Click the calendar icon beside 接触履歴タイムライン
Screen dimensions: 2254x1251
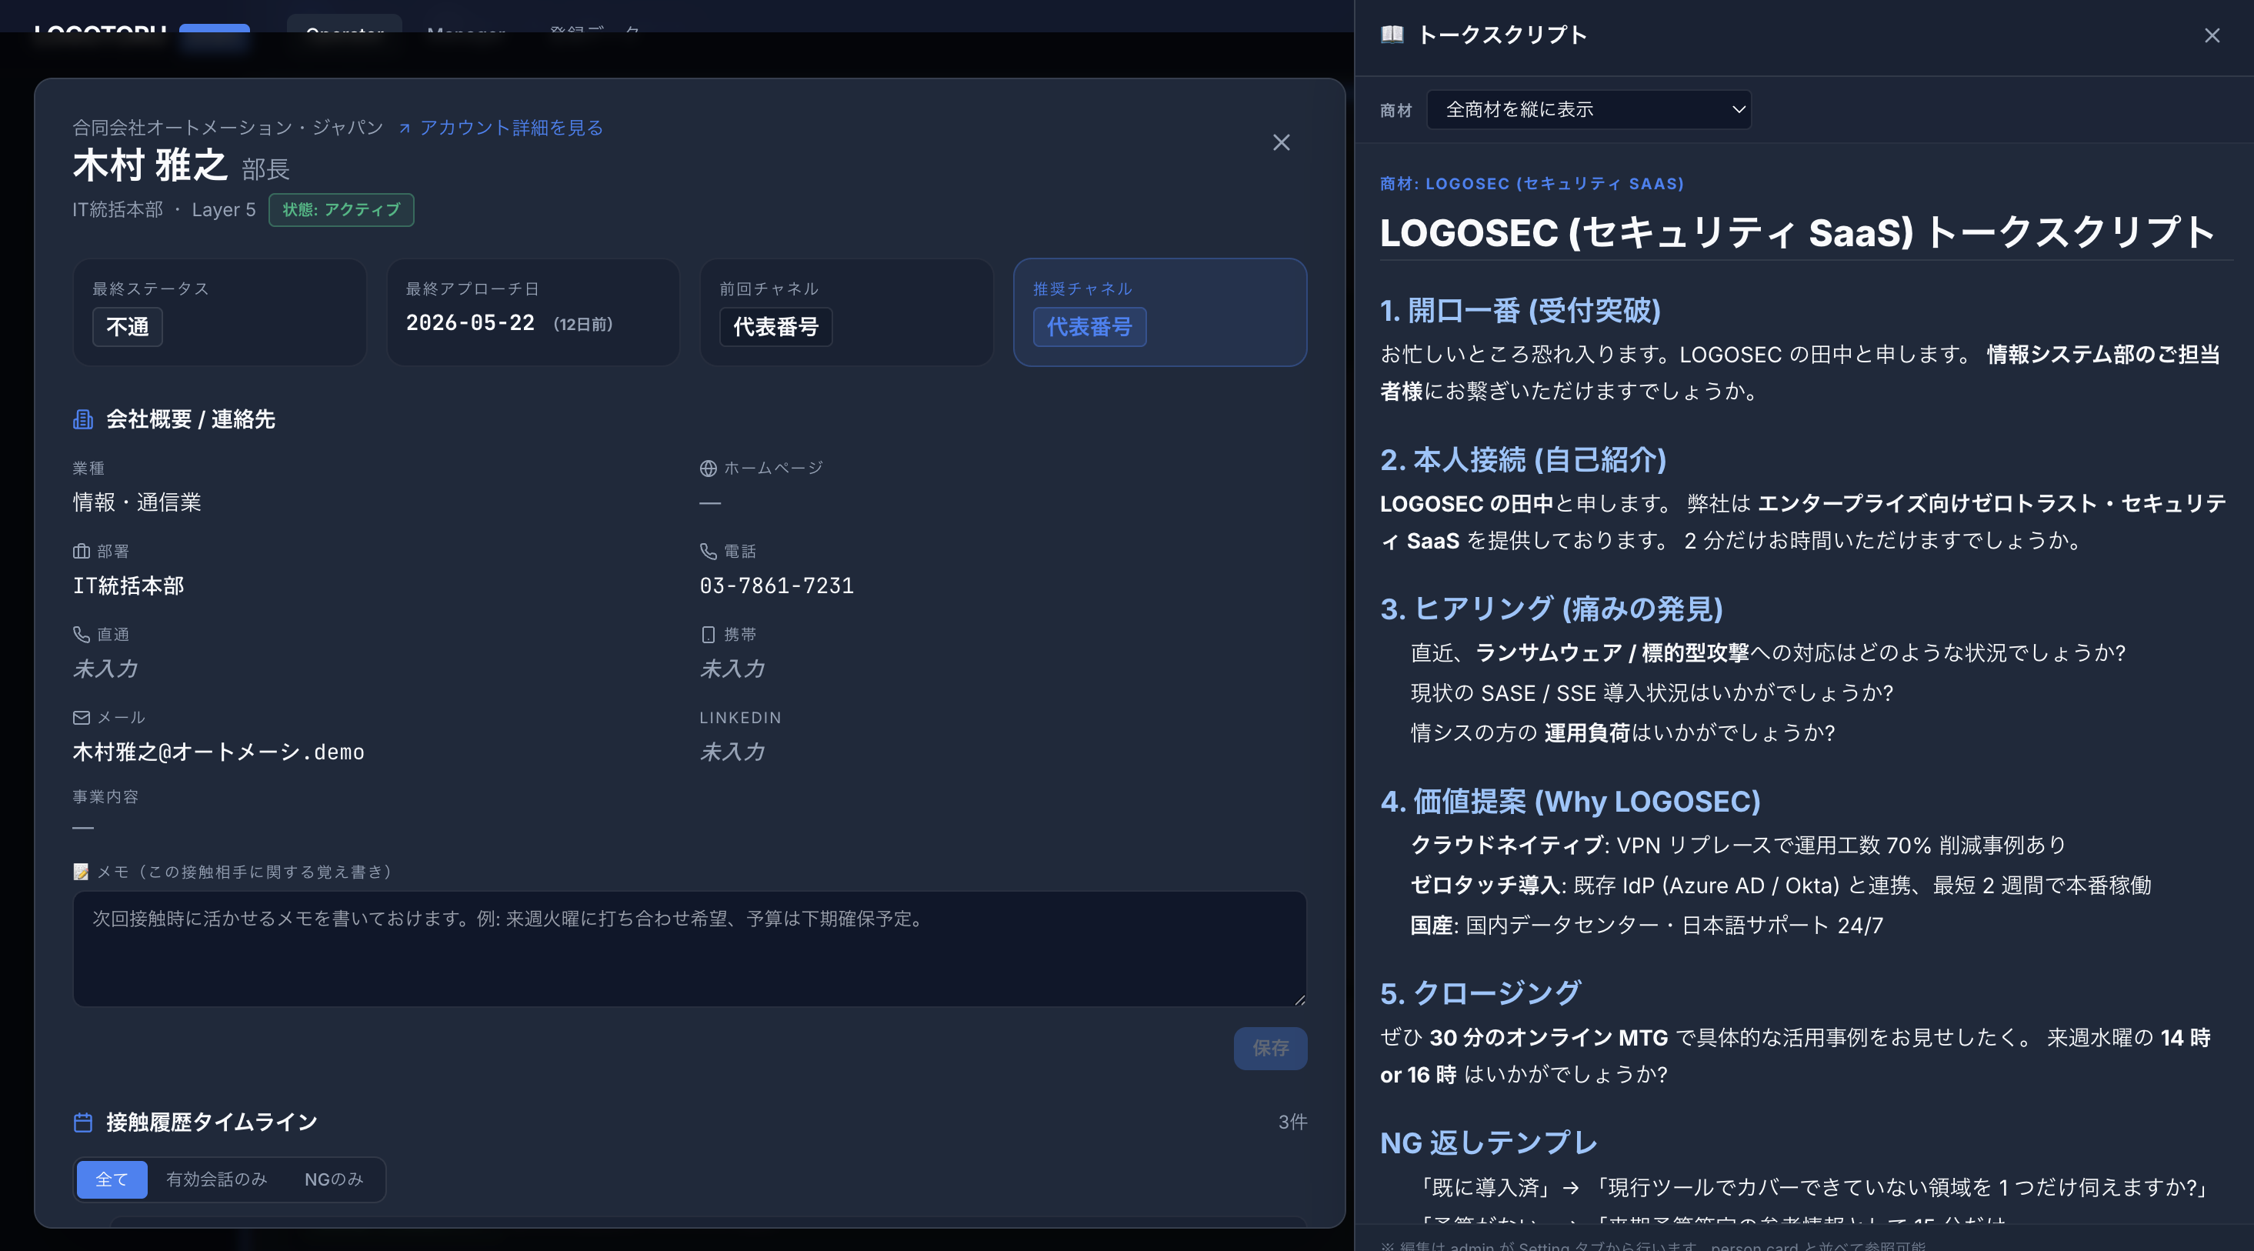(x=83, y=1123)
